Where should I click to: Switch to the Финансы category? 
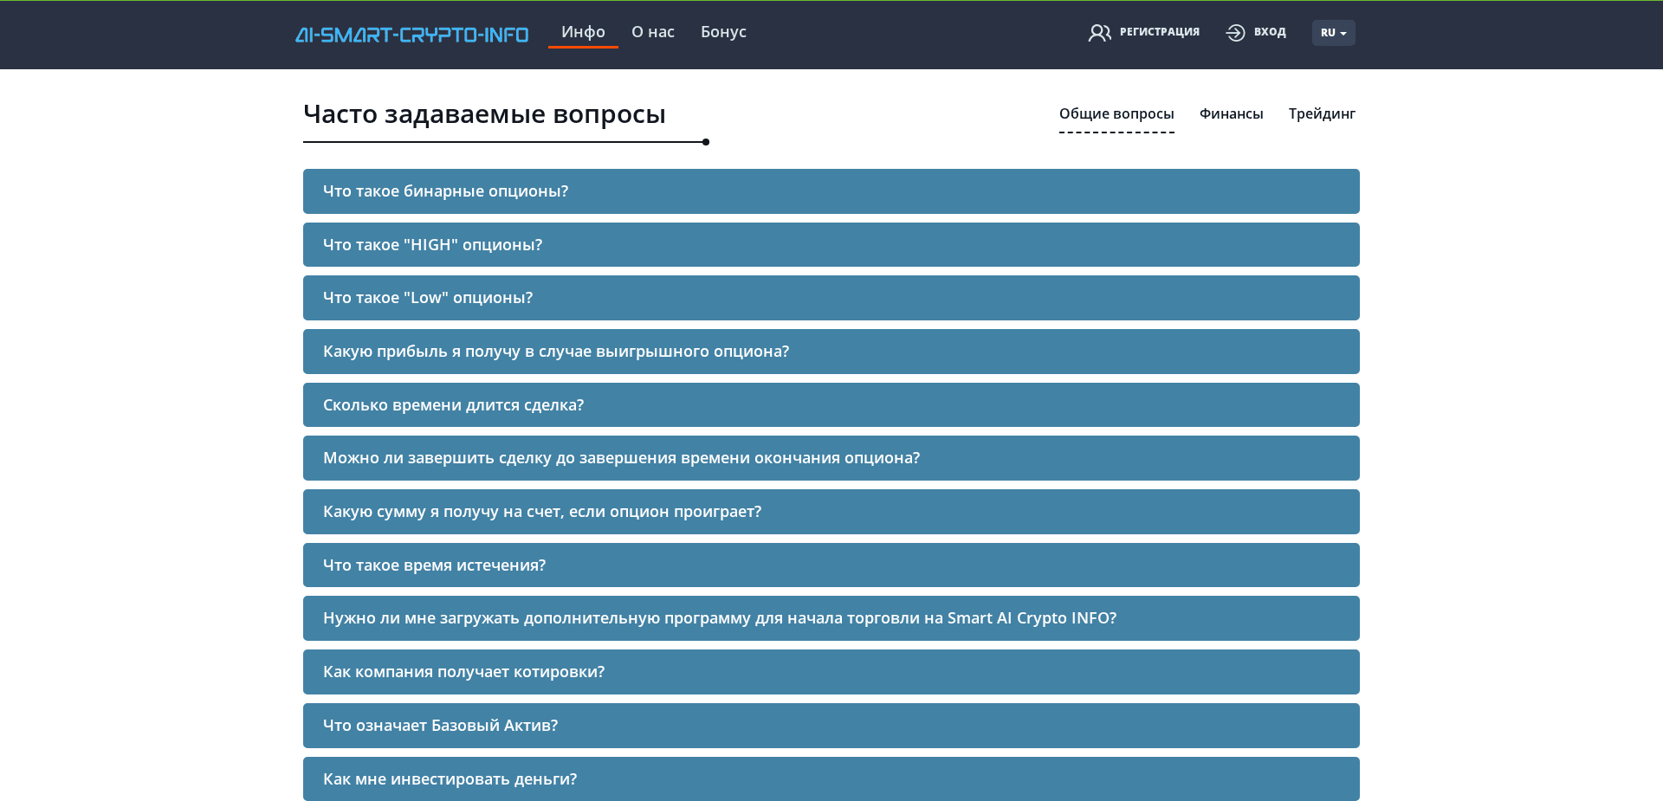(x=1231, y=113)
